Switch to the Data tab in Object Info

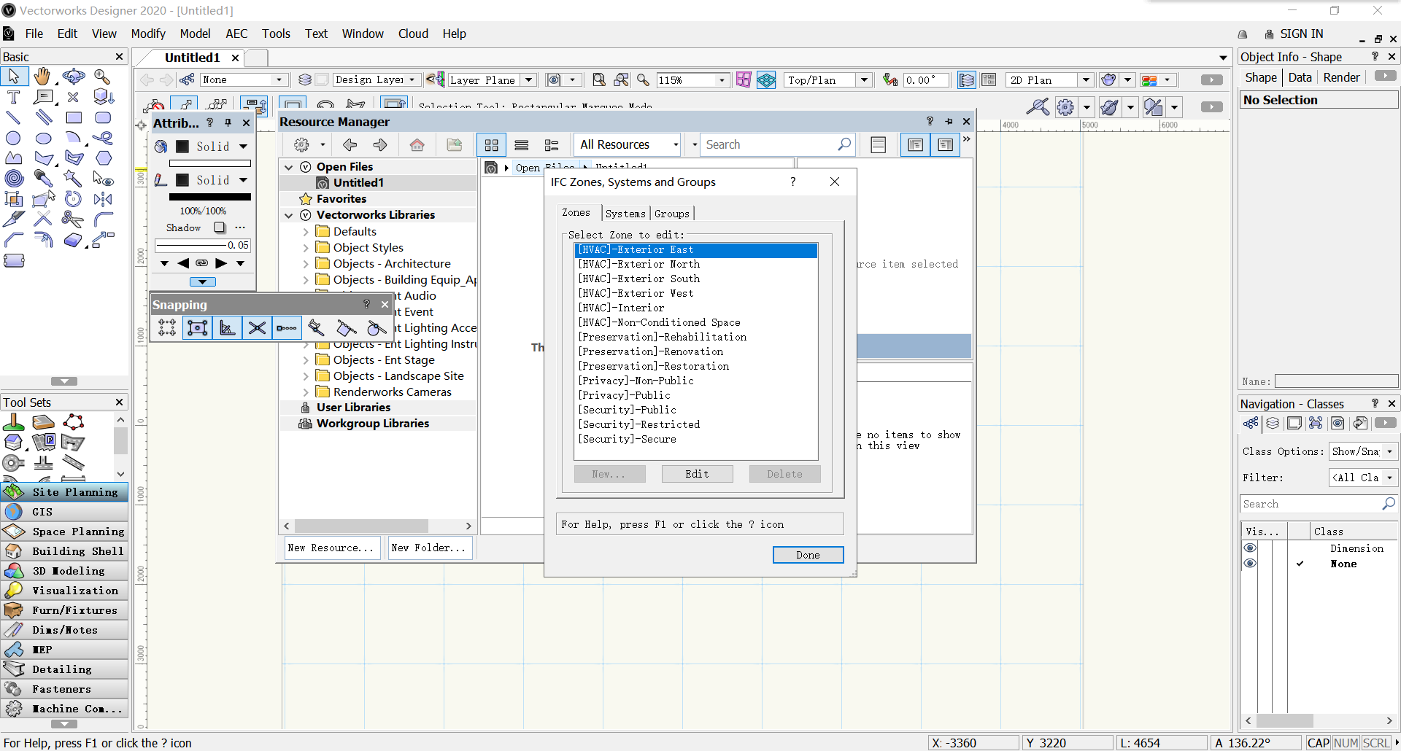(x=1300, y=77)
